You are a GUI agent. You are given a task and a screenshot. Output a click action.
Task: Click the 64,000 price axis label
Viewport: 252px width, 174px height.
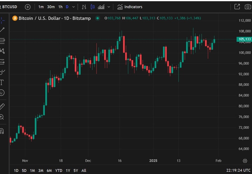(x=244, y=149)
